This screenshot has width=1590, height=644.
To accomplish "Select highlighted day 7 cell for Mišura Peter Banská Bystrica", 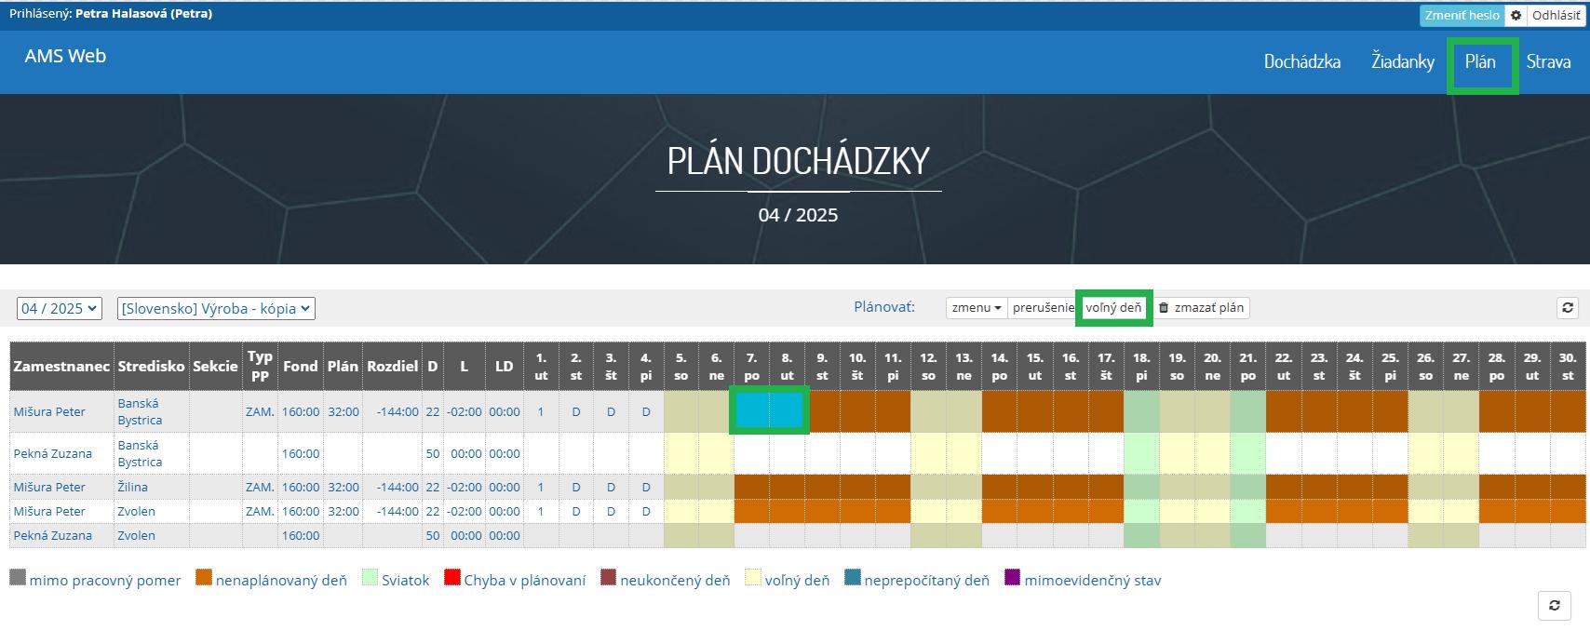I will (752, 411).
